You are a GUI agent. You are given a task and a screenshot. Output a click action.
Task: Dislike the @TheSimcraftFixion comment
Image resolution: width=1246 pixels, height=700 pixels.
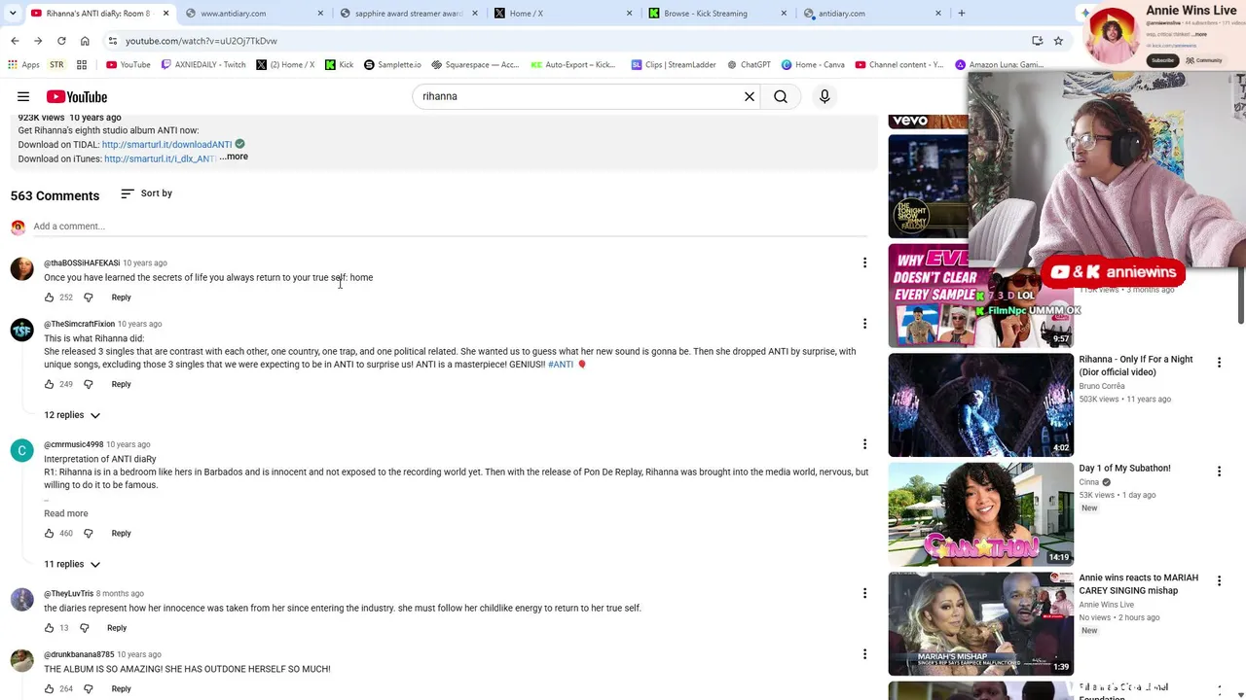88,384
